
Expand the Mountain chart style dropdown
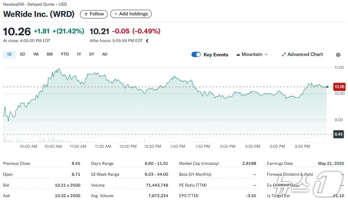(266, 54)
